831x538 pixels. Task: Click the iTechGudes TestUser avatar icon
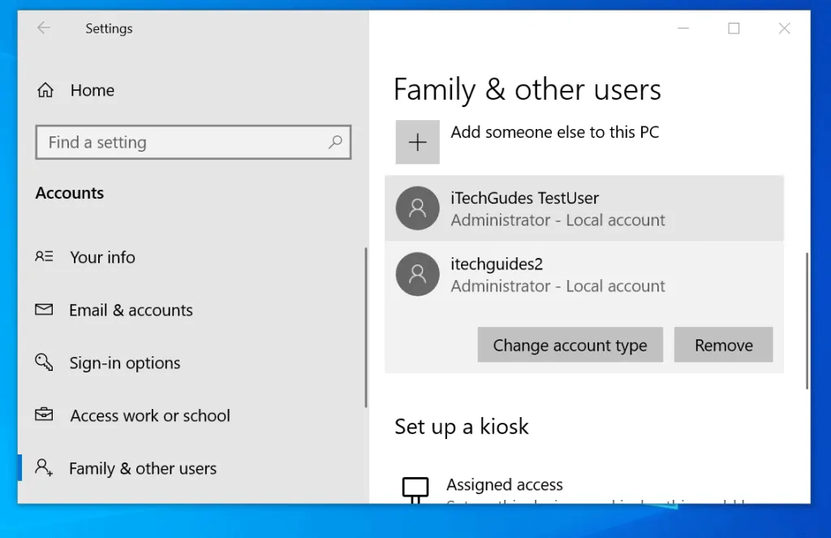[x=417, y=209]
